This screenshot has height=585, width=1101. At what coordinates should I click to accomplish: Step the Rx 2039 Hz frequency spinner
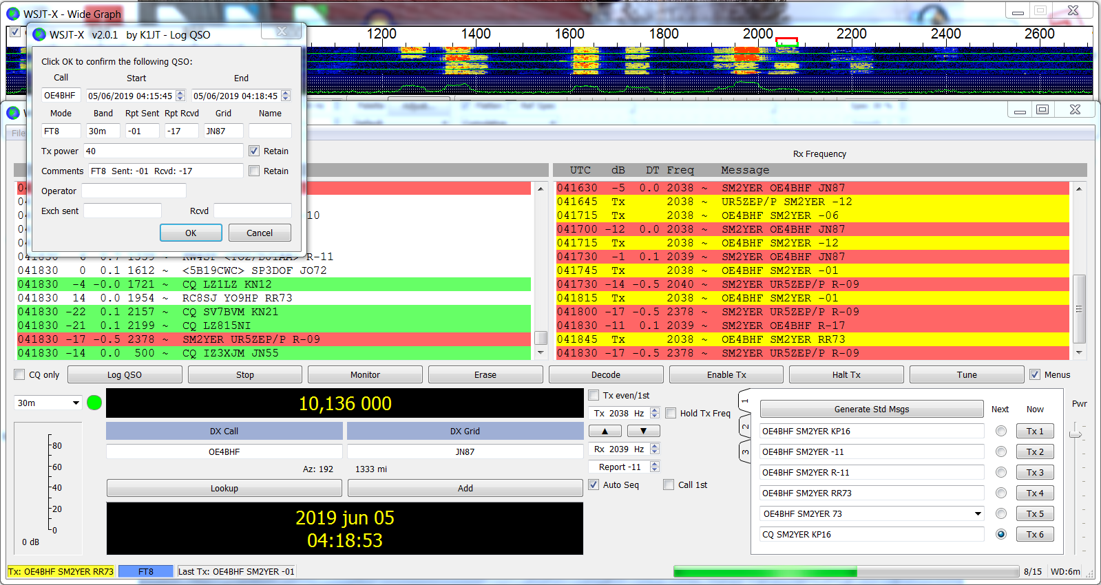(655, 449)
